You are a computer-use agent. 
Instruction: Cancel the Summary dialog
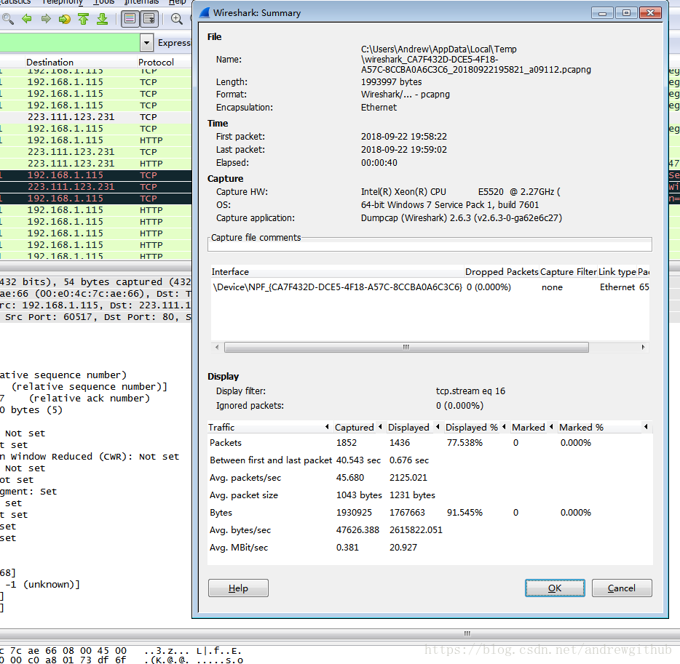(x=622, y=588)
